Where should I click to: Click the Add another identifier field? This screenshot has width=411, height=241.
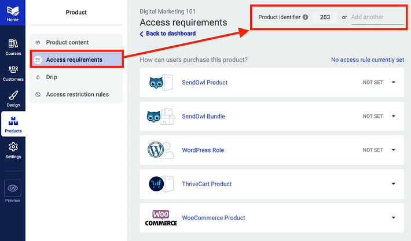pos(377,17)
